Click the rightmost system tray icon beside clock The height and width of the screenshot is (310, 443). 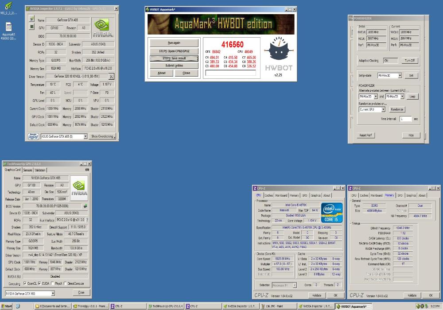coord(426,306)
